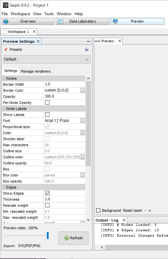Enable the Per-Node Opacity checkbox
The width and height of the screenshot is (168, 259).
pos(47,103)
